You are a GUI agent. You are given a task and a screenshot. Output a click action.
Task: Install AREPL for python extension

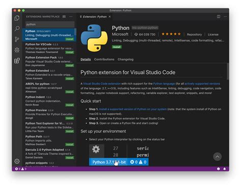70,92
